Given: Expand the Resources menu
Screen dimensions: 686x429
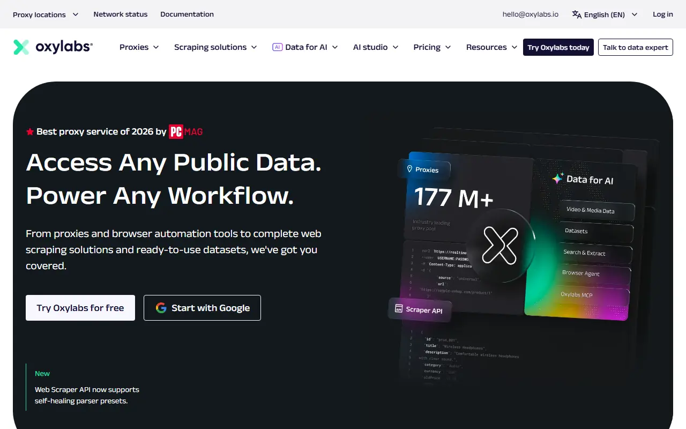Looking at the screenshot, I should coord(491,47).
